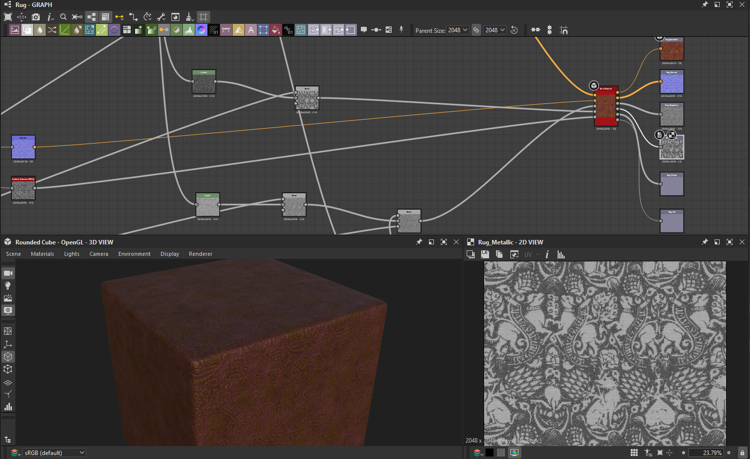Open Scene menu in 3D view
750x459 pixels.
[x=13, y=254]
